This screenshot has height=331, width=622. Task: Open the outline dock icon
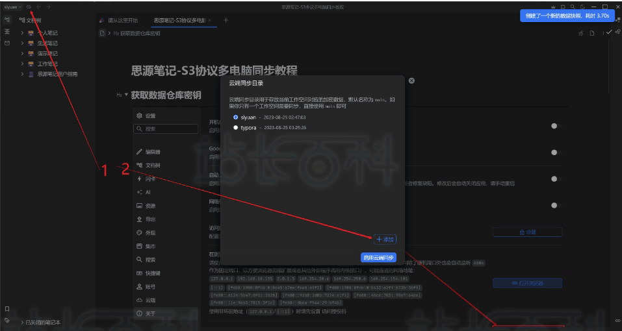point(7,32)
